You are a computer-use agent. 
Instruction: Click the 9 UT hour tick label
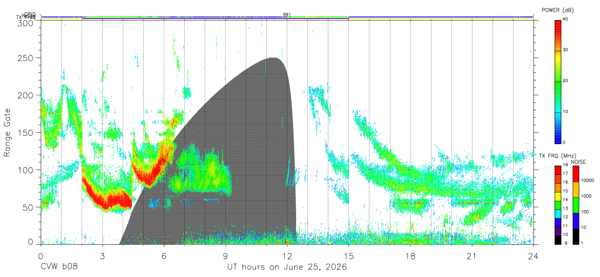pos(226,256)
